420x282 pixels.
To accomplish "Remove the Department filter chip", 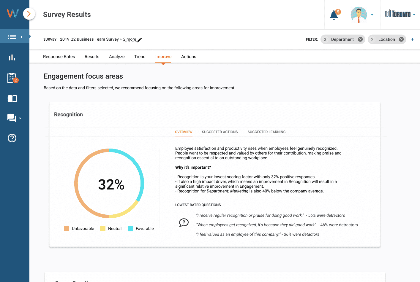I will (x=360, y=39).
